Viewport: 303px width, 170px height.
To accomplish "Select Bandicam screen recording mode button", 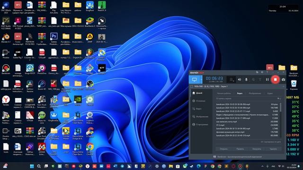I will pos(195,79).
